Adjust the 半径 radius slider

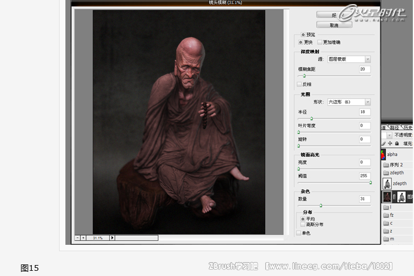click(312, 118)
